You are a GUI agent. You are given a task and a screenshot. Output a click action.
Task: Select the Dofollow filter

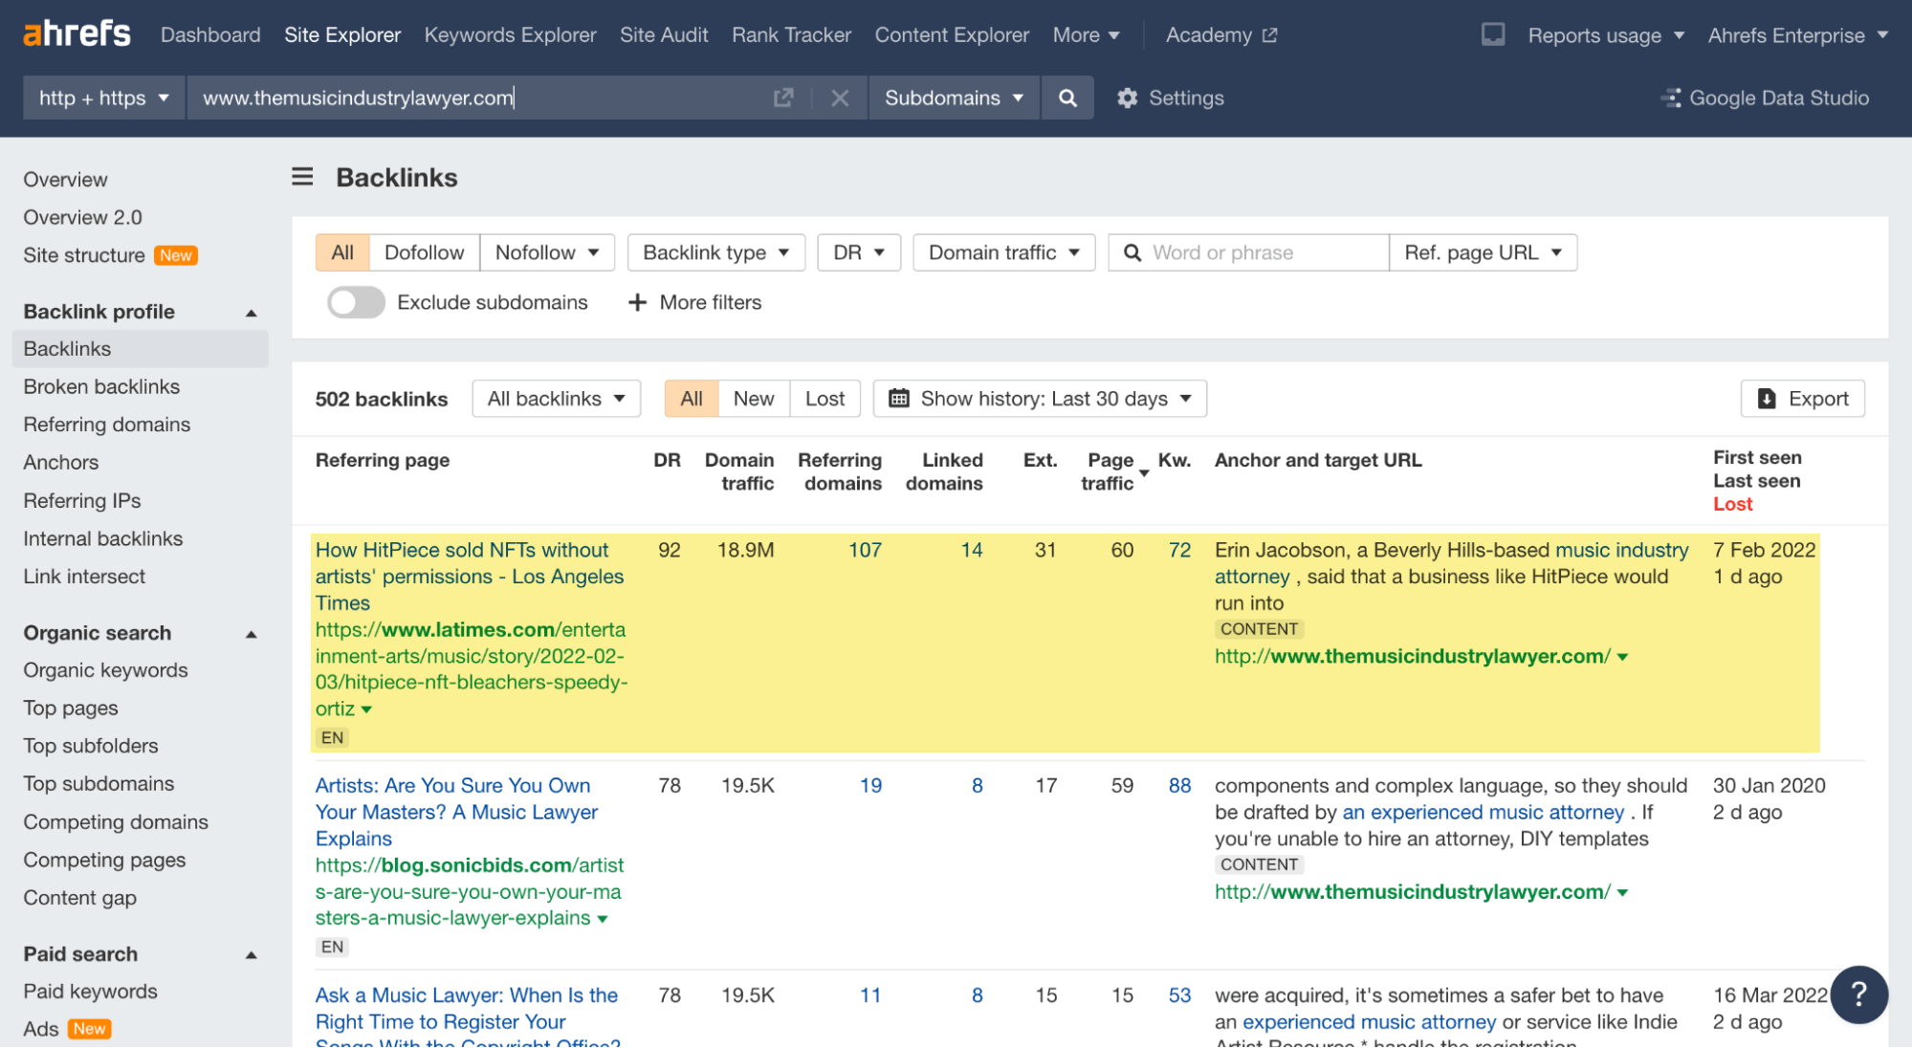(x=424, y=252)
